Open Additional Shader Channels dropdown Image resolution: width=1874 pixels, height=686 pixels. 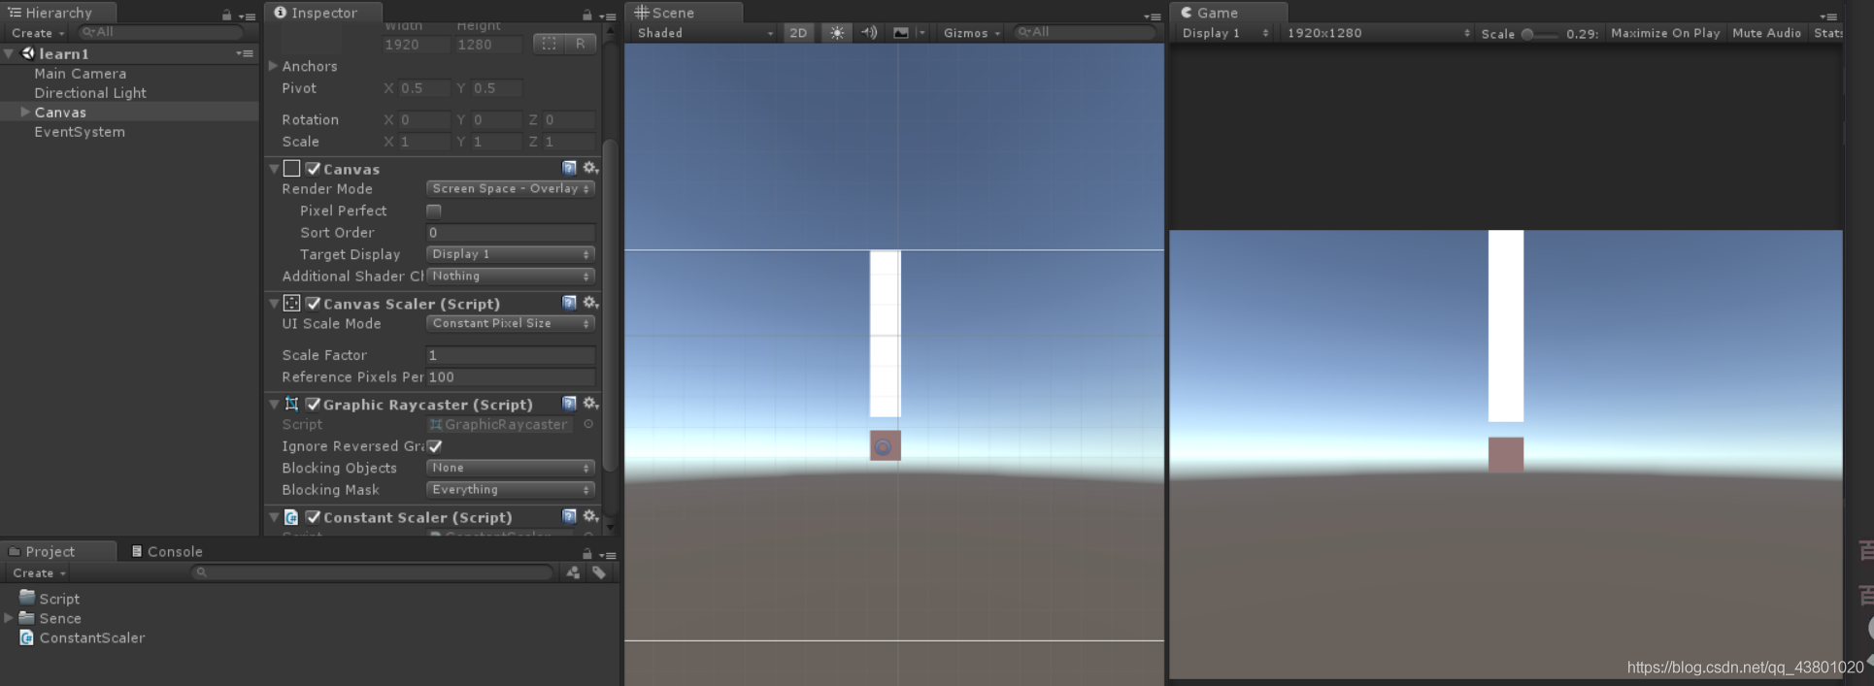[x=510, y=277]
